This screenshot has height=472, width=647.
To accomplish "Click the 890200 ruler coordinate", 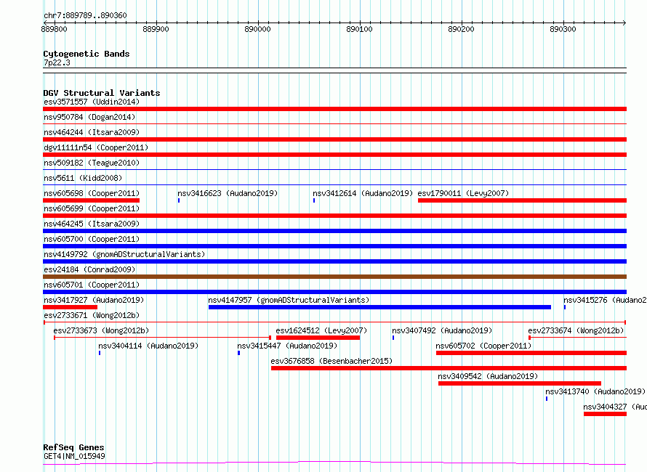I will (x=462, y=29).
